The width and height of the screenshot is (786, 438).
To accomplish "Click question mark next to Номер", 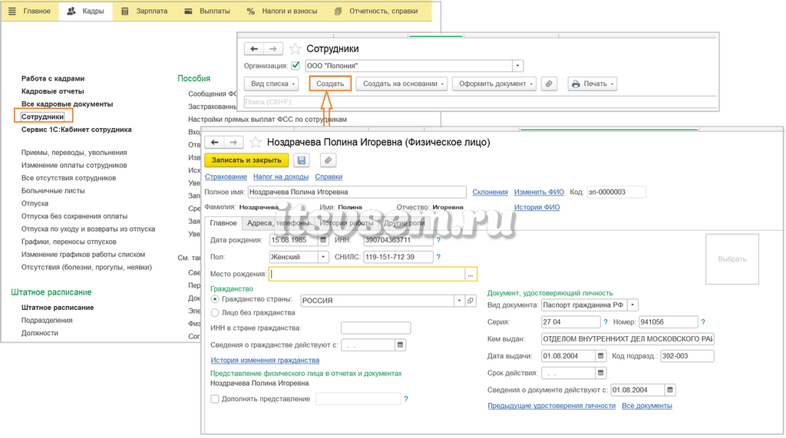I will click(703, 321).
